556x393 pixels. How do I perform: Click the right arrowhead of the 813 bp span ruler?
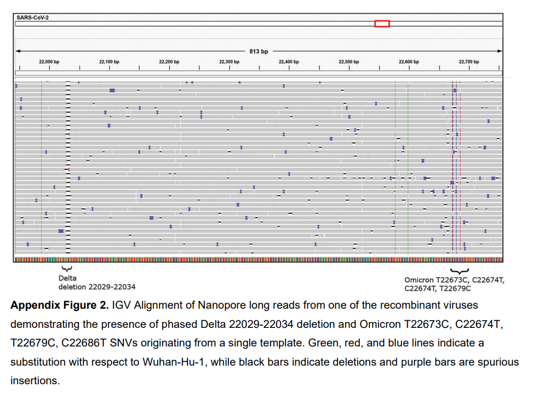coord(501,50)
